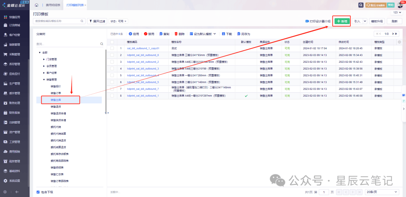Viewport: 406px width, 197px height.
Task: Click the 禁用 disable icon button
Action: pyautogui.click(x=146, y=34)
